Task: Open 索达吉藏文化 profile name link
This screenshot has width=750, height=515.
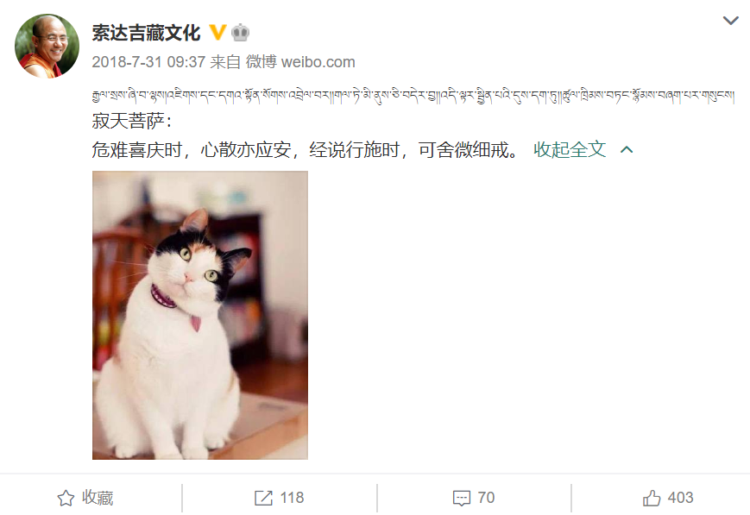Action: pyautogui.click(x=146, y=33)
